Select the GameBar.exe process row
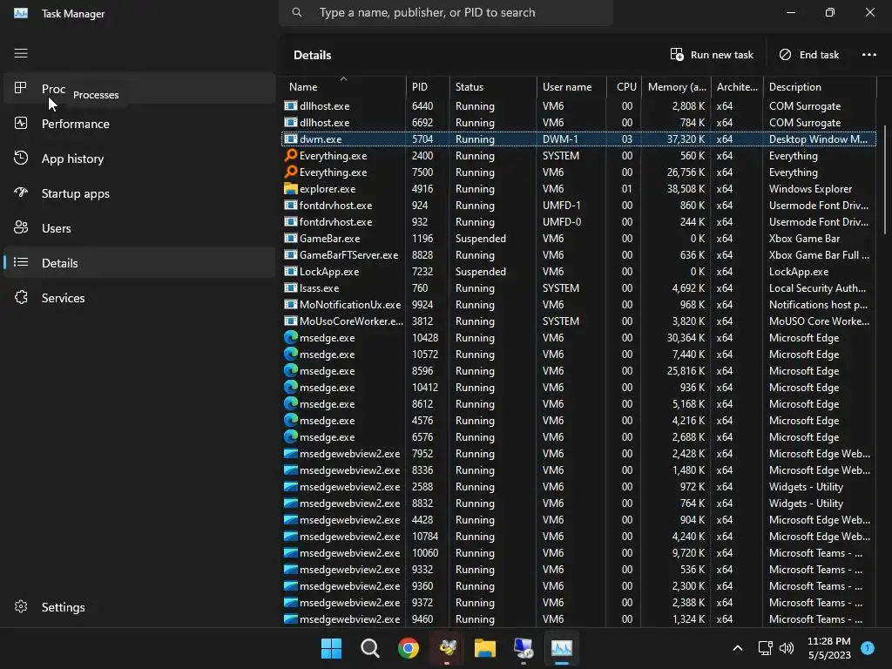The width and height of the screenshot is (892, 669). tap(578, 239)
